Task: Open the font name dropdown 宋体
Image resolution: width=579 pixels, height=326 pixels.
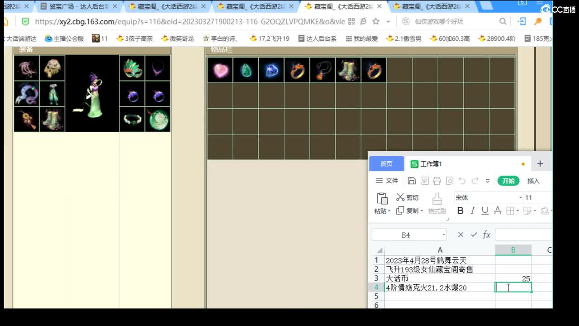Action: click(521, 197)
